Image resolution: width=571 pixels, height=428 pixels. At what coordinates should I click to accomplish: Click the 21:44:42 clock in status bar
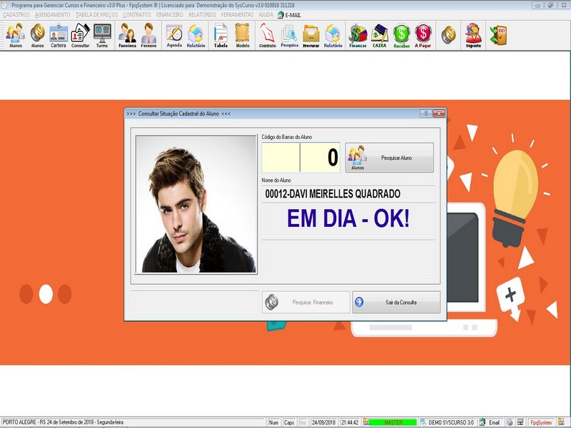click(350, 422)
